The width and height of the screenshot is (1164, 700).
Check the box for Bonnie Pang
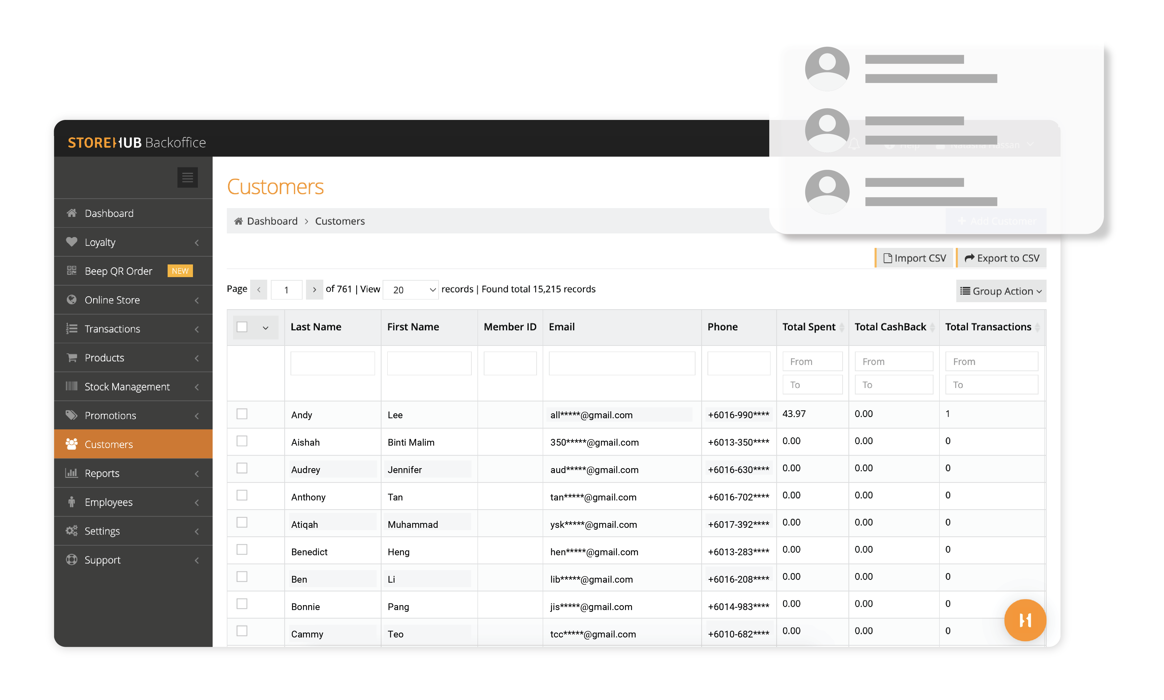[242, 603]
